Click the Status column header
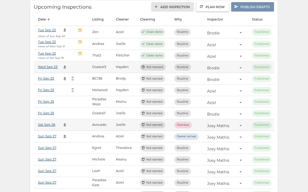The width and height of the screenshot is (308, 192). [x=257, y=19]
